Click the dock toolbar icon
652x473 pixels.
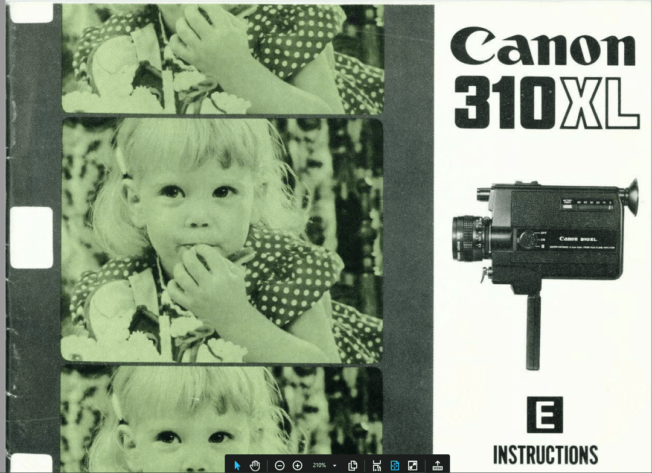[x=438, y=465]
